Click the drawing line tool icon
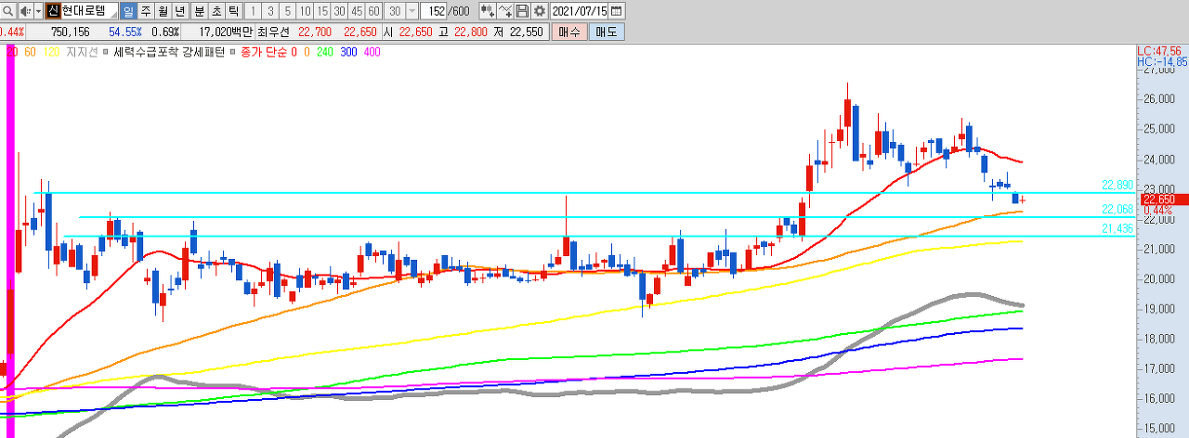The height and width of the screenshot is (438, 1189). coord(504,11)
